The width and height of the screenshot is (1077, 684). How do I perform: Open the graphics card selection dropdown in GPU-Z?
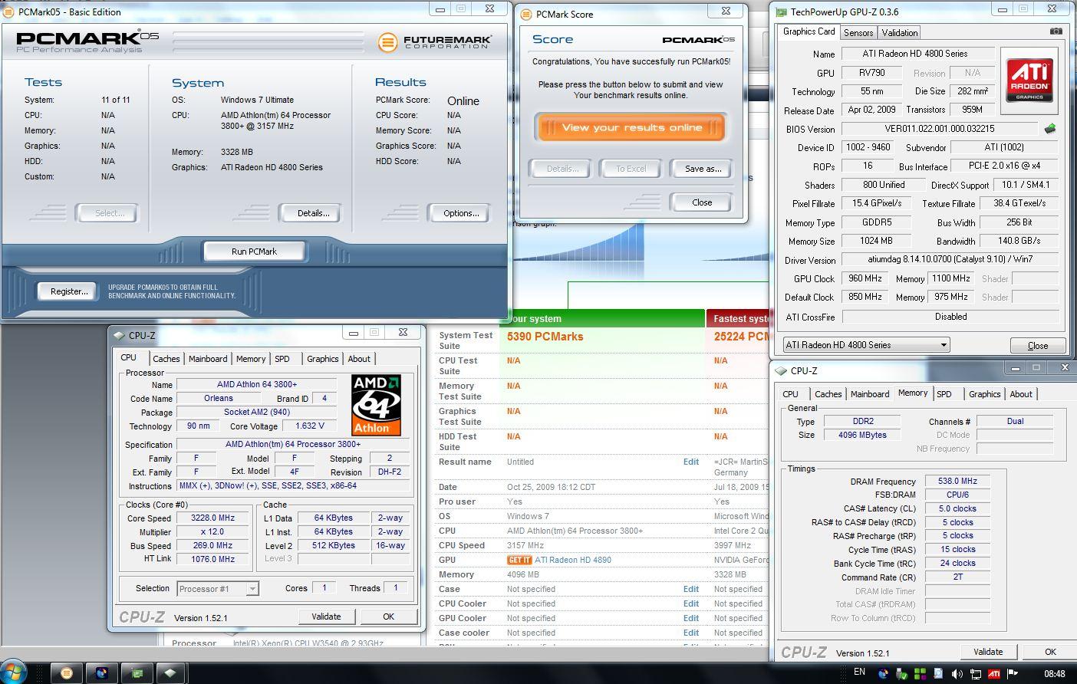[x=866, y=345]
